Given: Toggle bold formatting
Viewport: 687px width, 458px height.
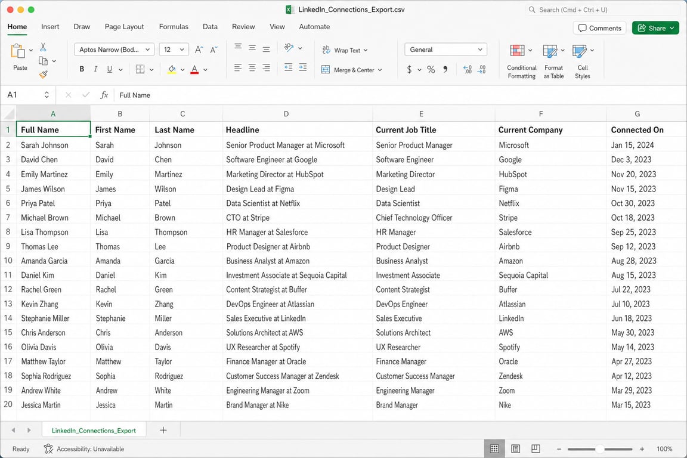Looking at the screenshot, I should [82, 69].
